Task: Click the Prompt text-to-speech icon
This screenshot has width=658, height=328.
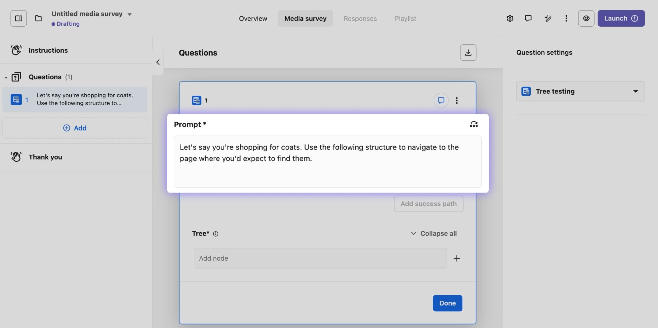Action: 474,125
